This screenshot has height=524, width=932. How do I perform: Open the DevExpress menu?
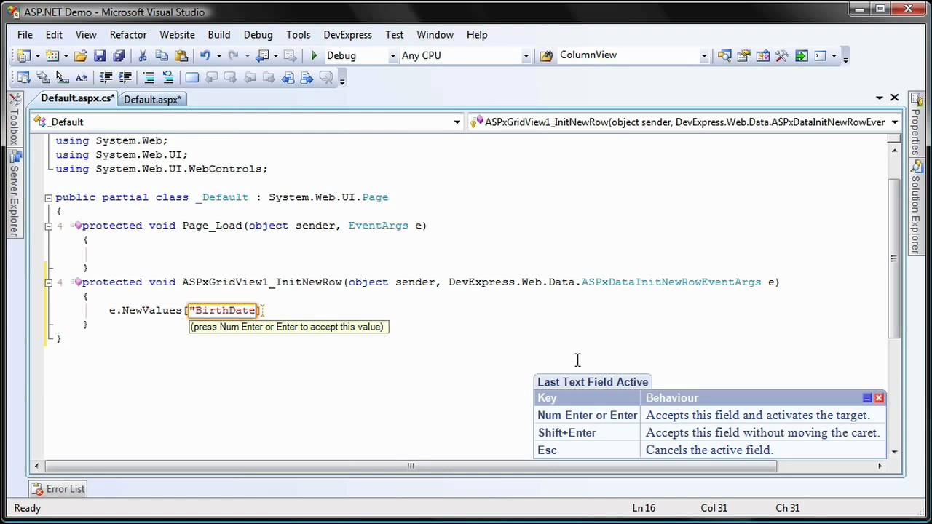pyautogui.click(x=348, y=34)
